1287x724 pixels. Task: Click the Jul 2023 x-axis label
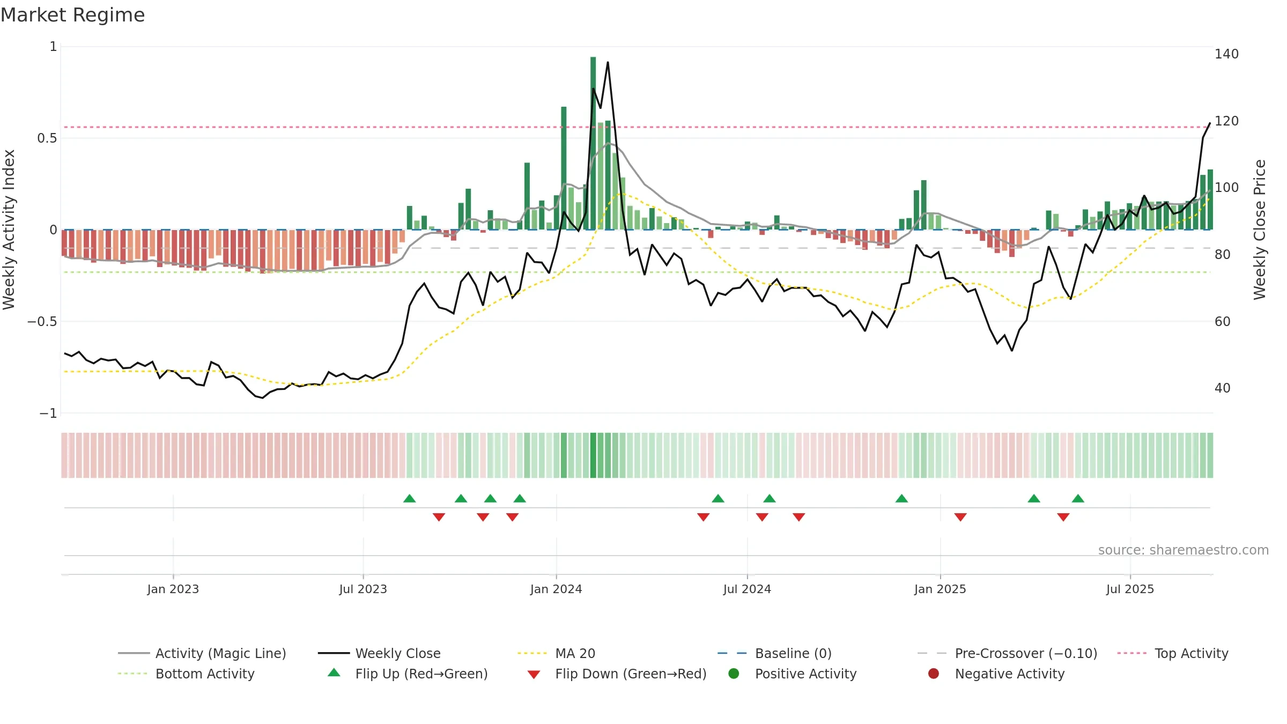point(363,589)
